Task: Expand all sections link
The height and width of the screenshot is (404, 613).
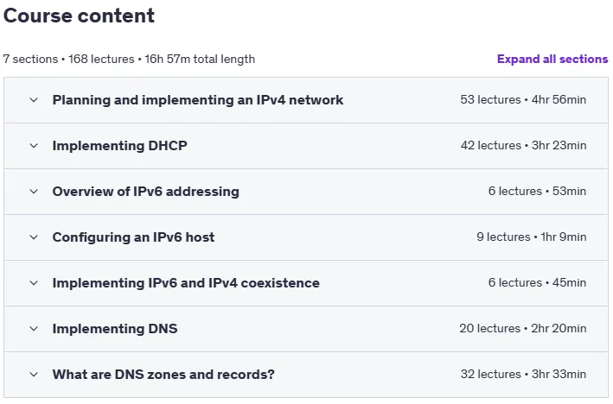Action: pyautogui.click(x=552, y=59)
